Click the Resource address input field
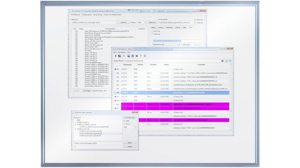Screen dimensions: 300x168 tap(94, 22)
